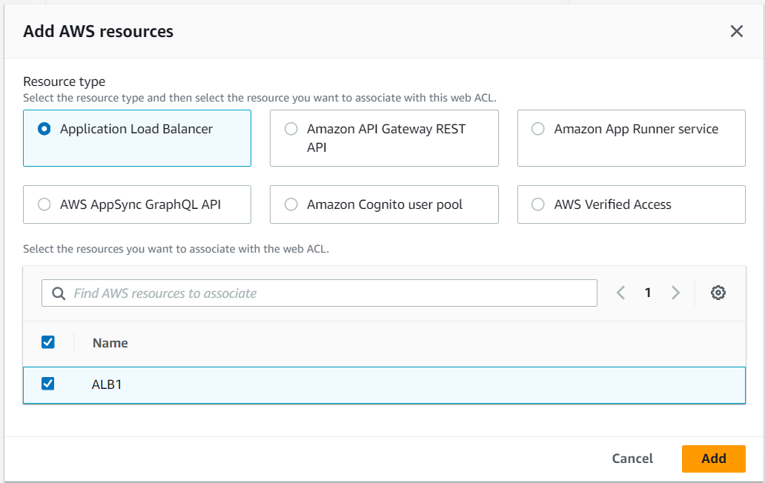This screenshot has height=483, width=765.
Task: Select Amazon Cognito user pool option
Action: [x=384, y=204]
